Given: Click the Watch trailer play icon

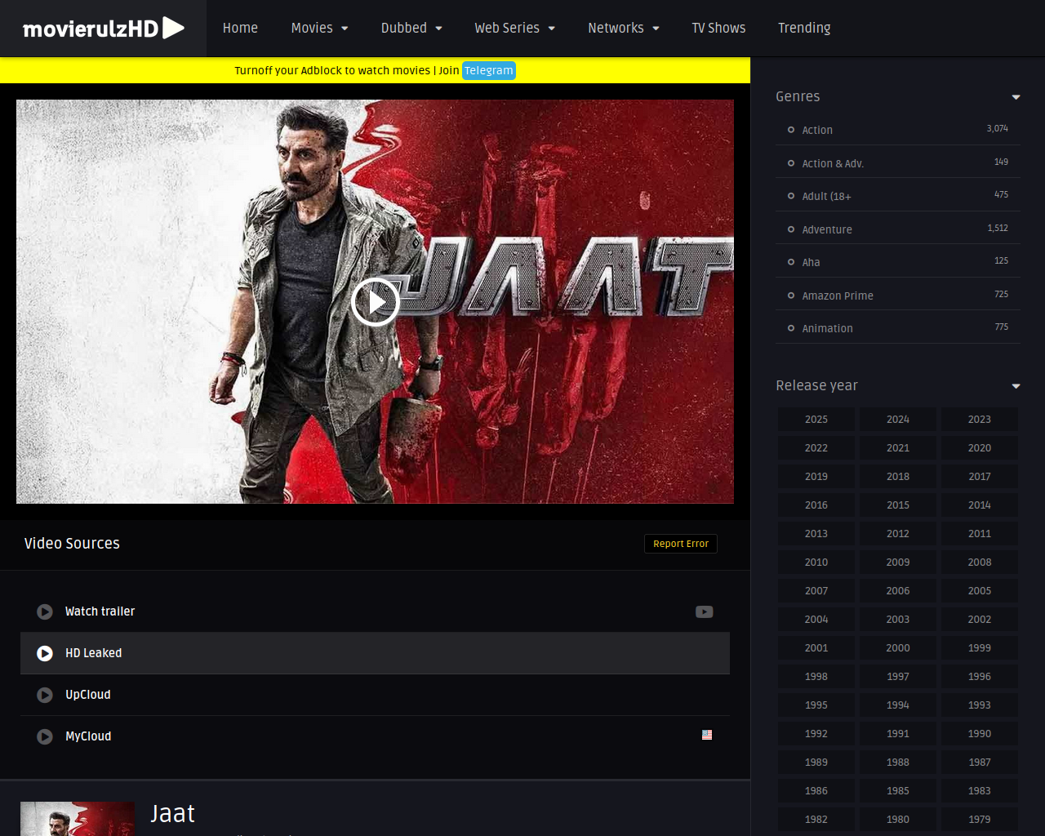Looking at the screenshot, I should point(45,611).
